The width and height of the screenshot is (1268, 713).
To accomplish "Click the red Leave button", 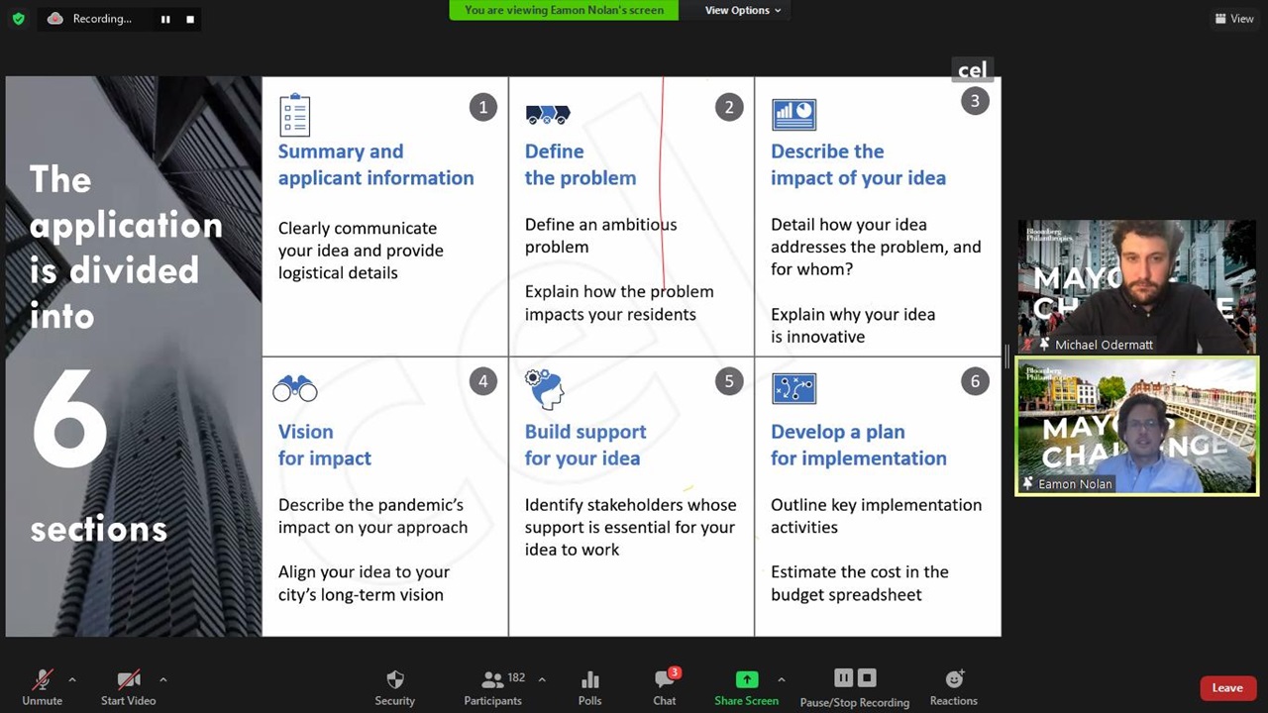I will pyautogui.click(x=1226, y=688).
